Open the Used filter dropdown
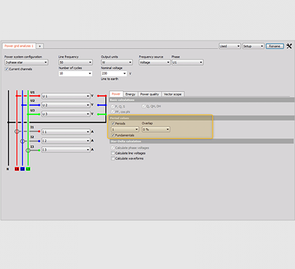Screen dimensions: 295x269 (x=230, y=46)
